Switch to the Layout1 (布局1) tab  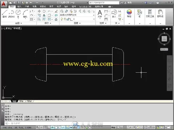point(21,101)
